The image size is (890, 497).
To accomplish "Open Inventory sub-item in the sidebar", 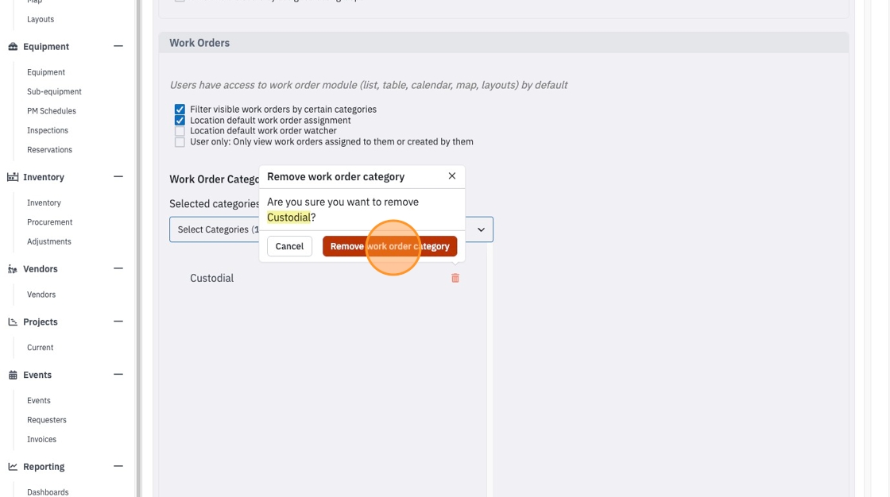I will (x=44, y=202).
